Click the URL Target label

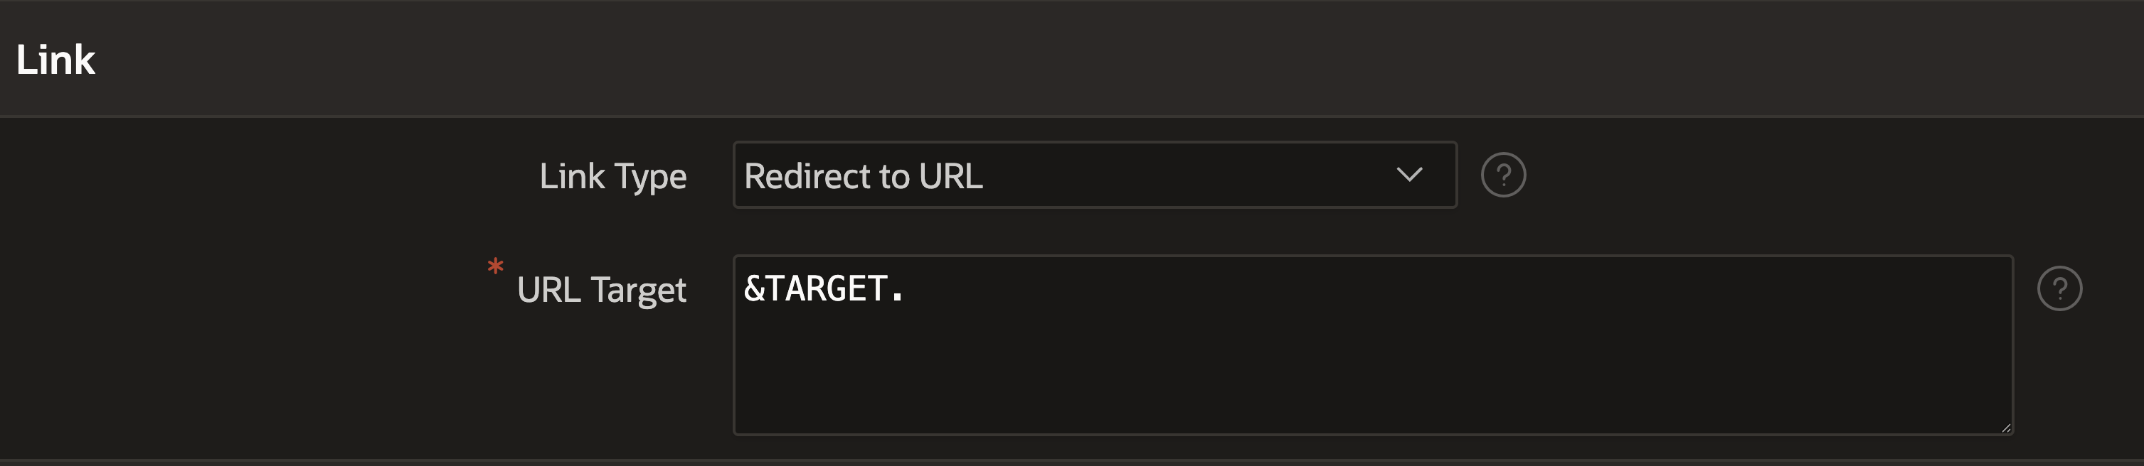(x=601, y=290)
